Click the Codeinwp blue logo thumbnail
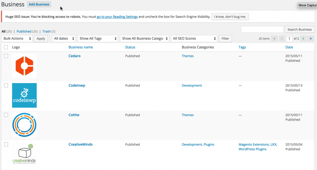317x170 pixels. (24, 95)
